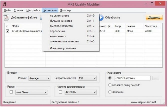Click the browse '...' folder button
The image size is (168, 107).
click(x=155, y=78)
